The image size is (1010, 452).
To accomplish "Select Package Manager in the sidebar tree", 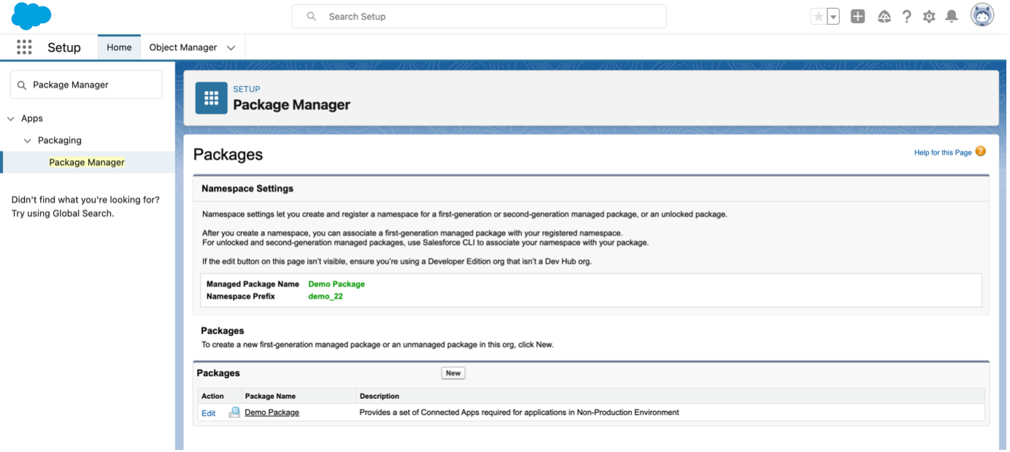I will click(x=87, y=163).
